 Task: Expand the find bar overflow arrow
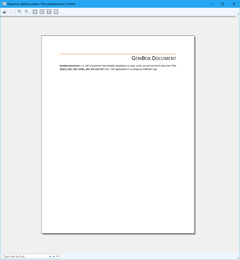238,258
